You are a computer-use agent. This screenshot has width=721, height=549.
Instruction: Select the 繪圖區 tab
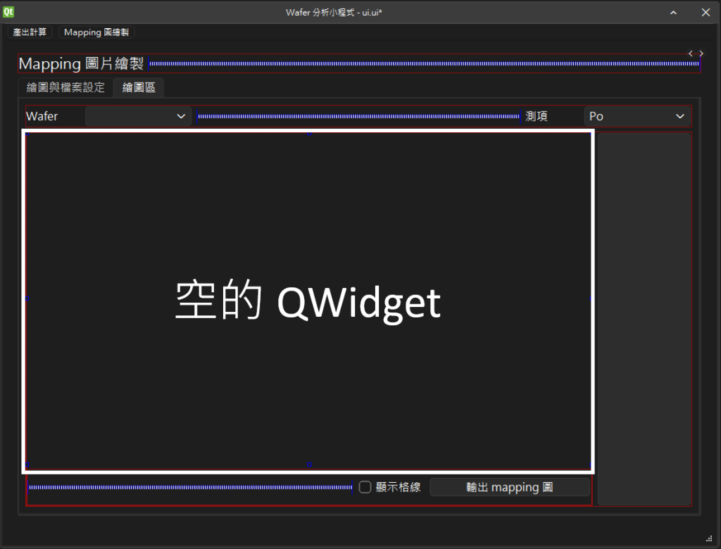(139, 87)
